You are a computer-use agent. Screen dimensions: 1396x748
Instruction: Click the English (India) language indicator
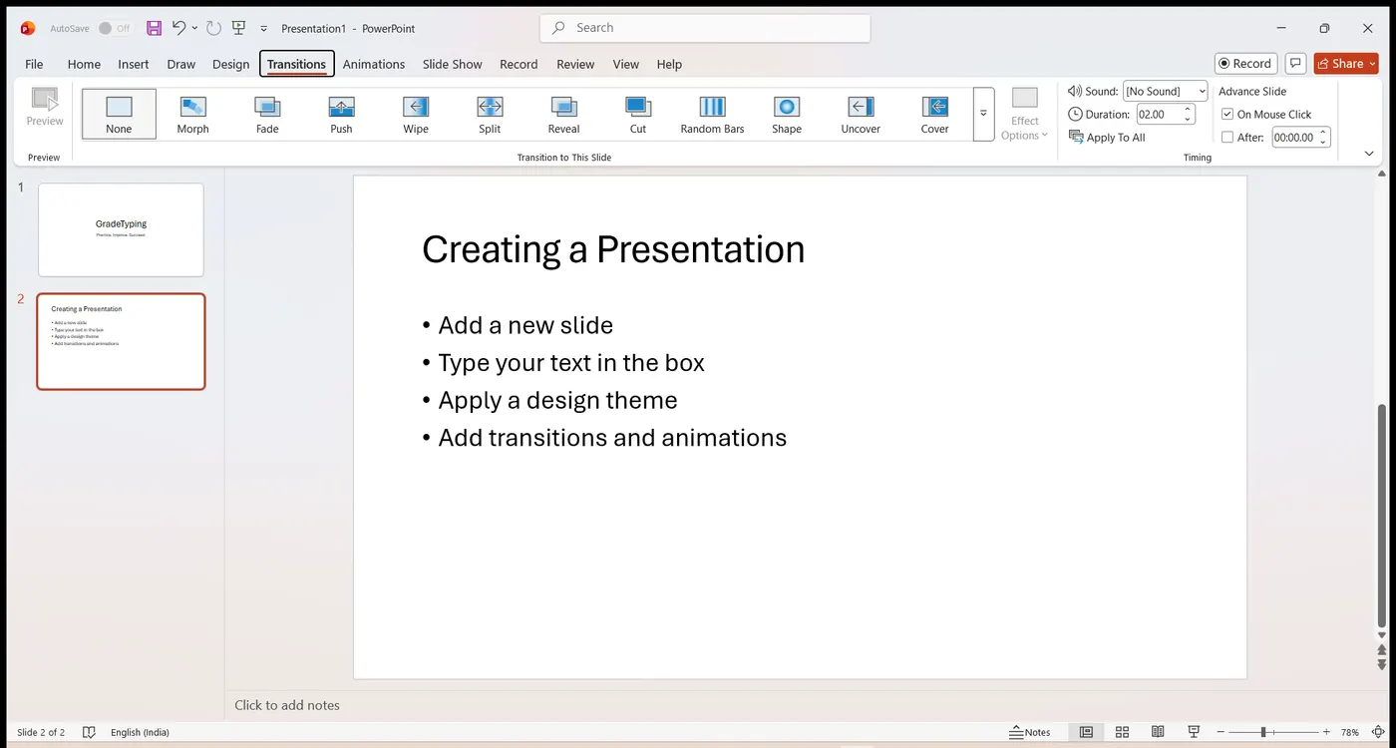pos(140,732)
